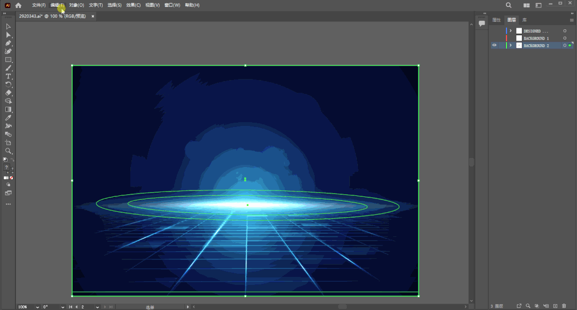Go to the previous artboard

tap(76, 307)
